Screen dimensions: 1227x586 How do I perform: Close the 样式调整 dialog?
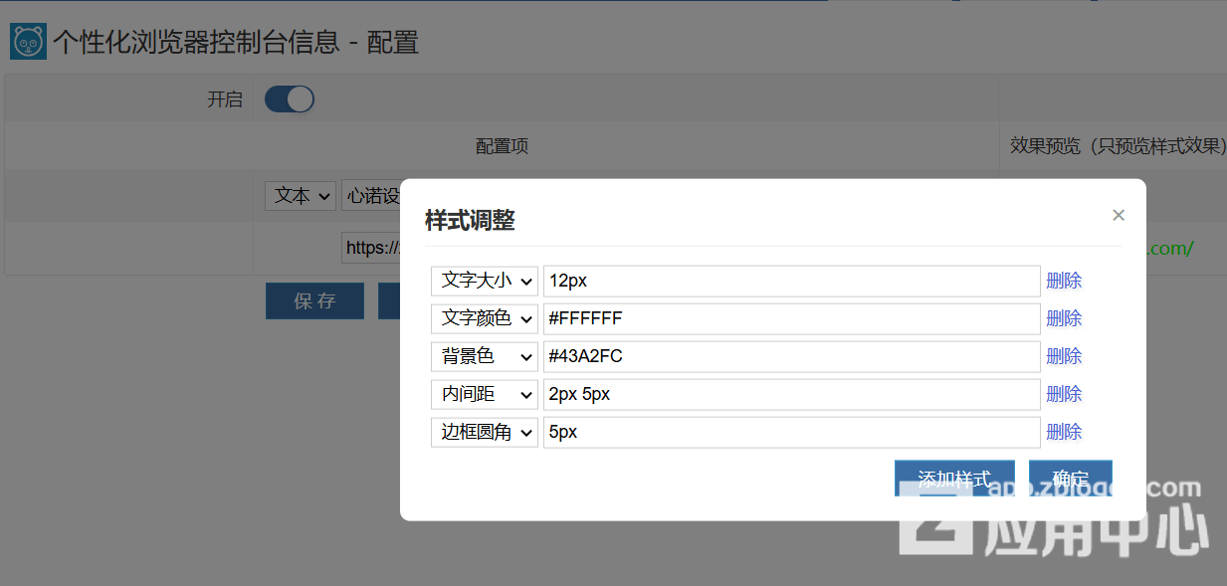coord(1119,215)
